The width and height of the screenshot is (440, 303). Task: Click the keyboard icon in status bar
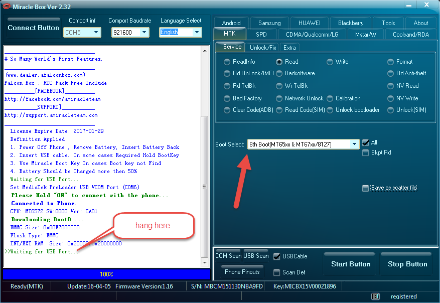(375, 296)
